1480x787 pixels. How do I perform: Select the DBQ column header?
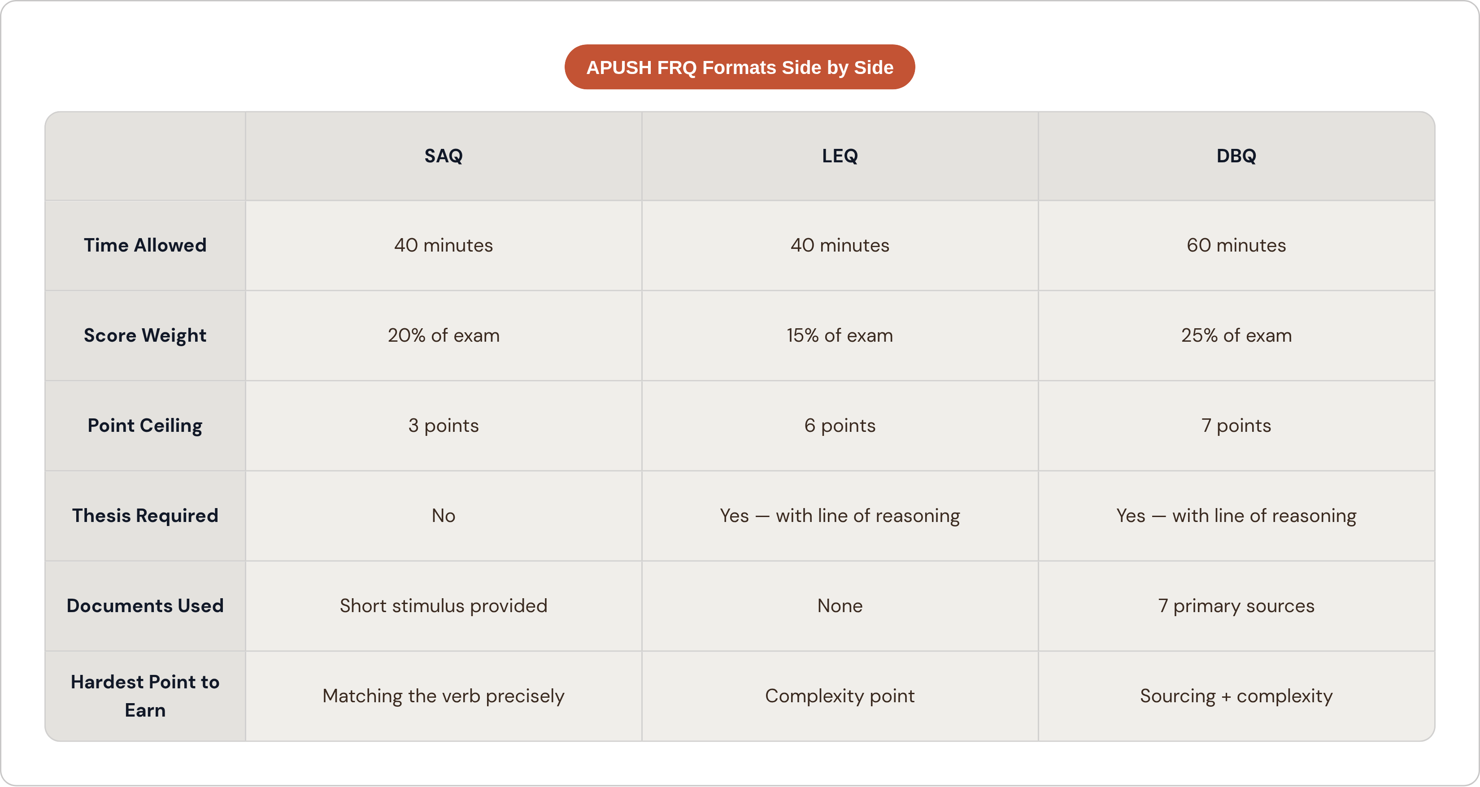tap(1236, 156)
